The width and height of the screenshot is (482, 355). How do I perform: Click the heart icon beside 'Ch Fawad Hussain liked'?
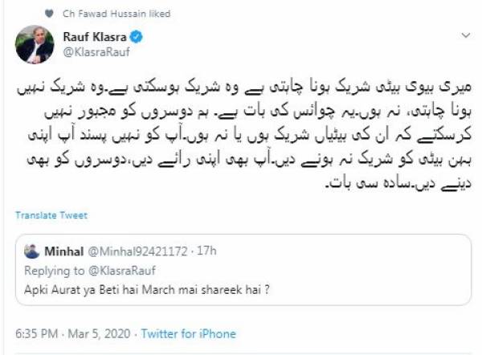51,14
